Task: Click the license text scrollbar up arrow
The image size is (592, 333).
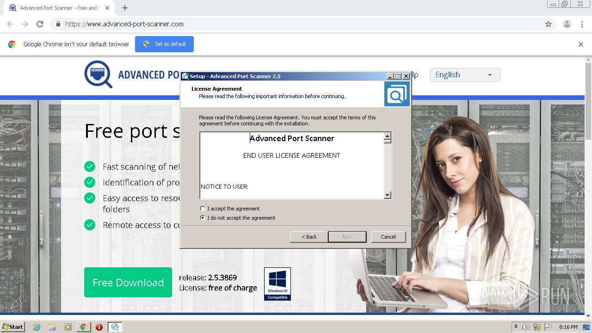Action: (388, 136)
